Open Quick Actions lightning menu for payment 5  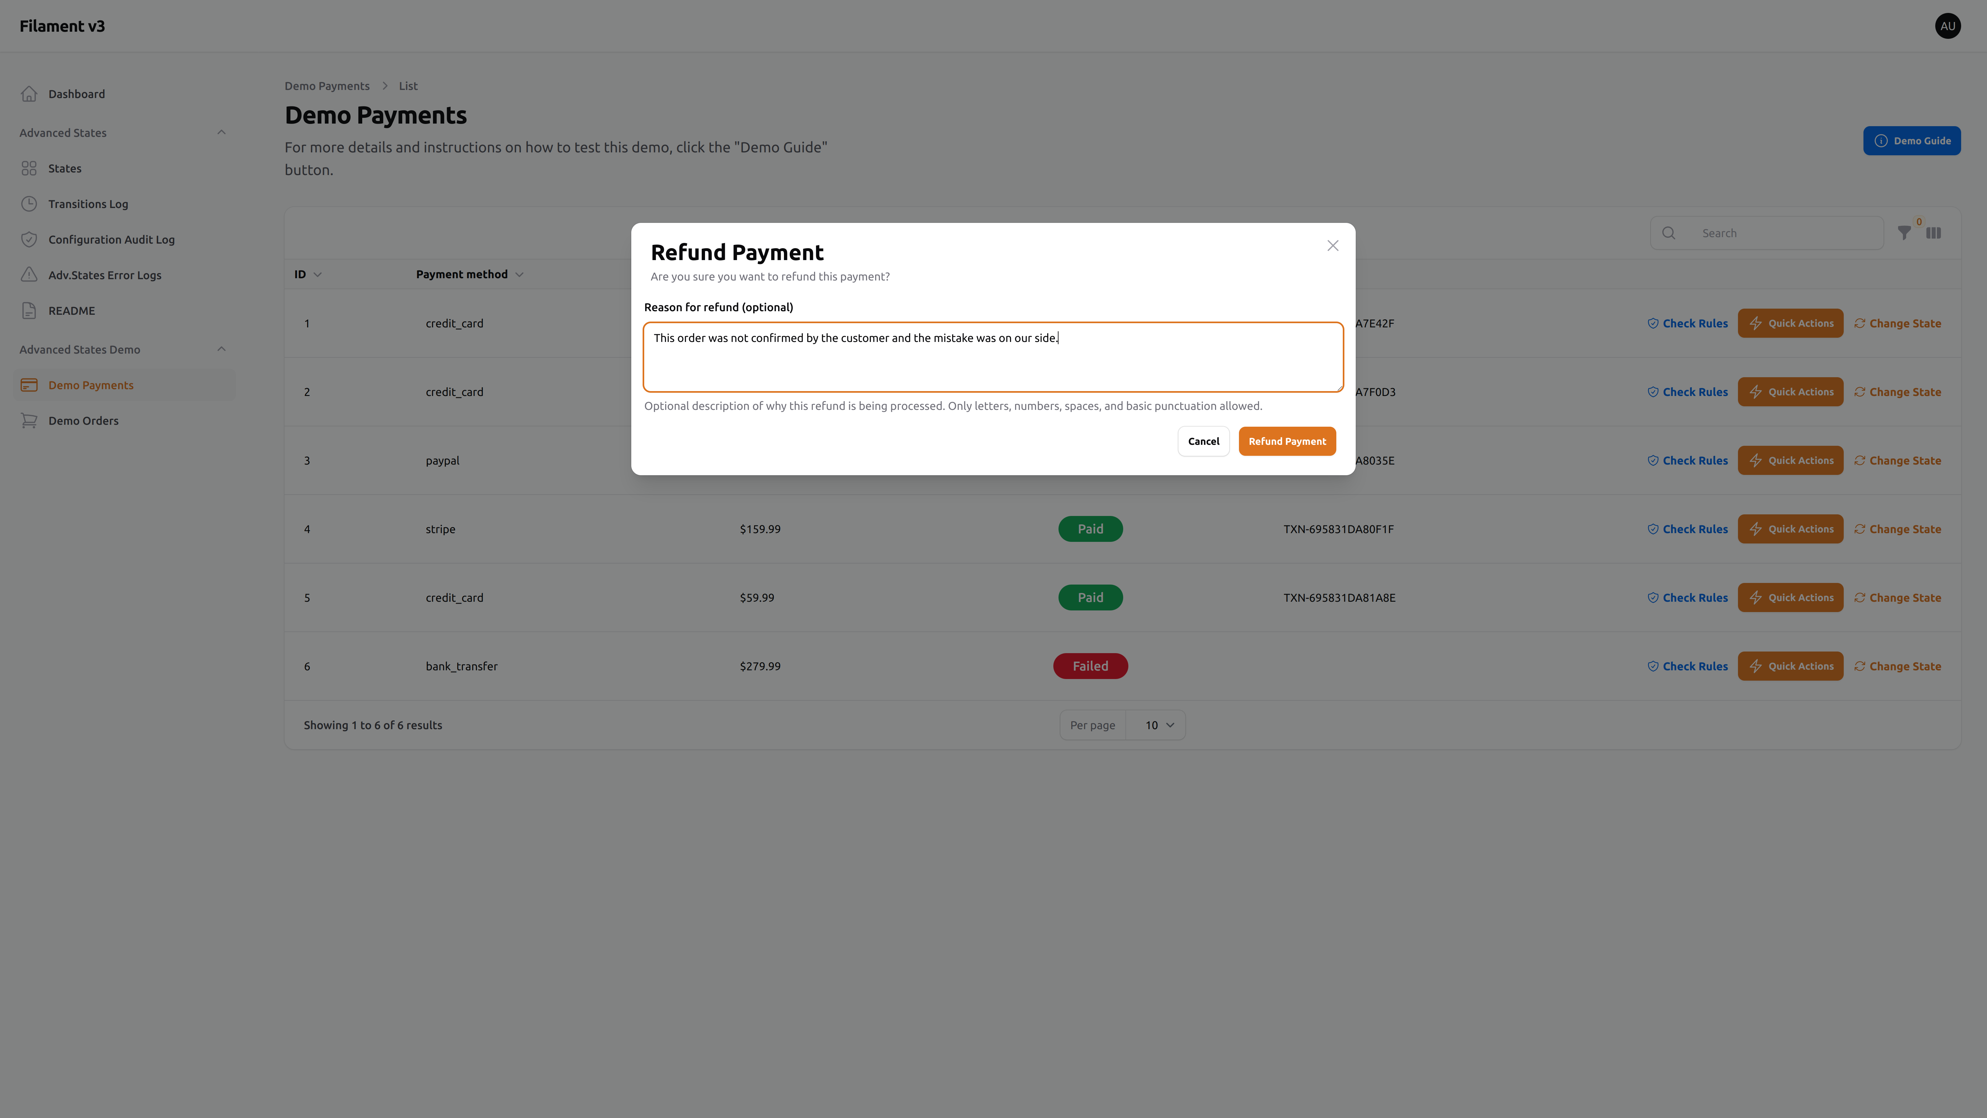[x=1790, y=597]
